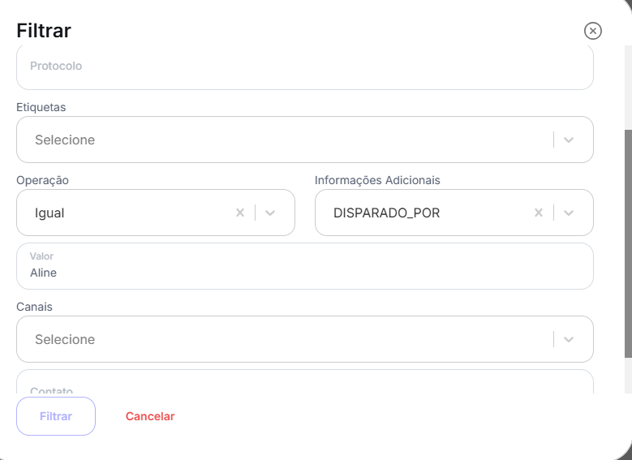Select the Canais 'Selecione' placeholder
632x460 pixels.
65,340
